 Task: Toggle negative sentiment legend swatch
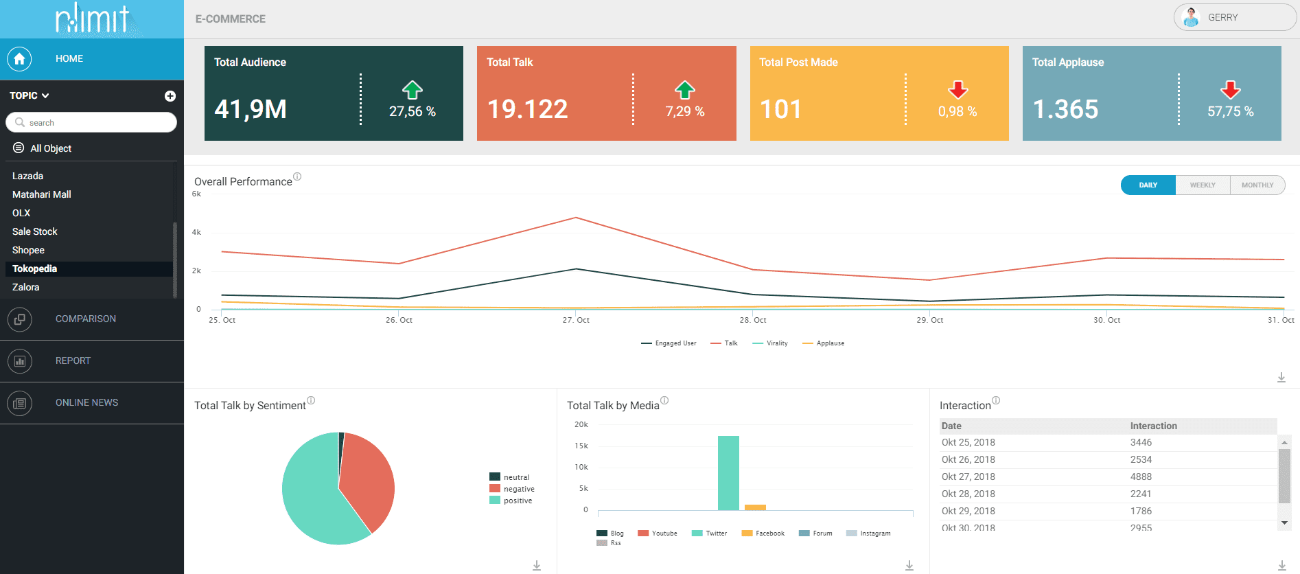click(x=495, y=489)
